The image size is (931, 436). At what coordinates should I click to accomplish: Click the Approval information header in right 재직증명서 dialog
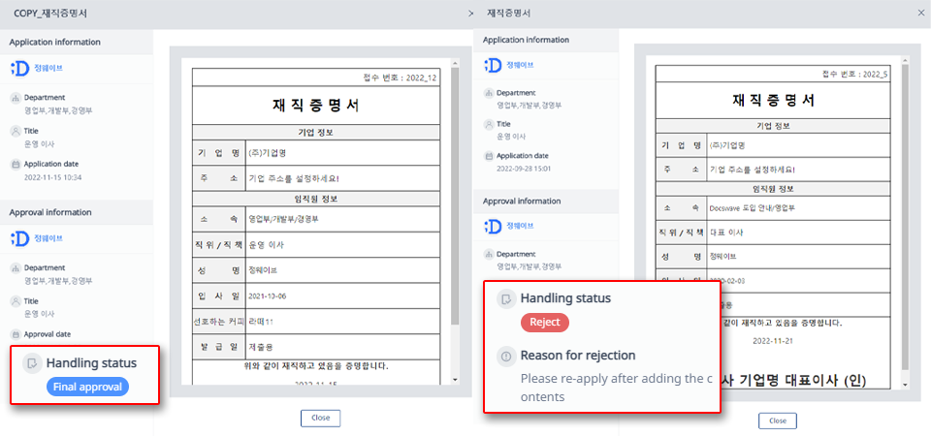522,202
